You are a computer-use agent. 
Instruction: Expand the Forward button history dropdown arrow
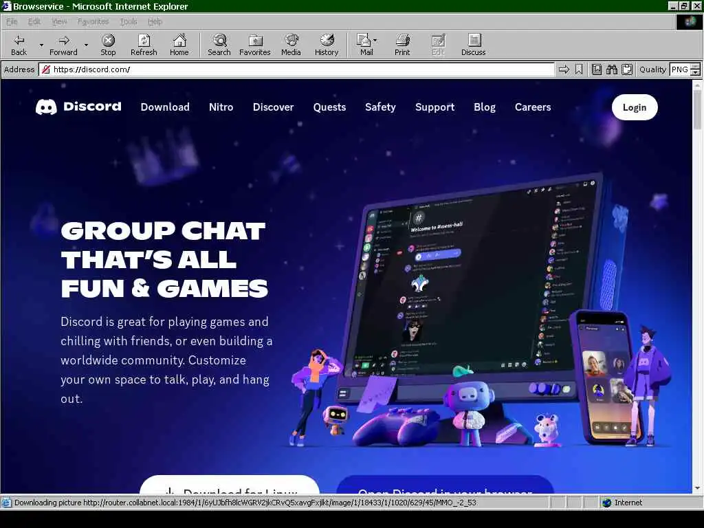tap(86, 45)
